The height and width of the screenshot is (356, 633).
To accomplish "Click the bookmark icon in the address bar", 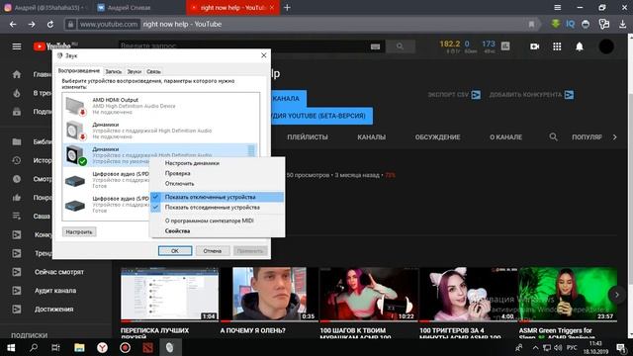I will [532, 24].
